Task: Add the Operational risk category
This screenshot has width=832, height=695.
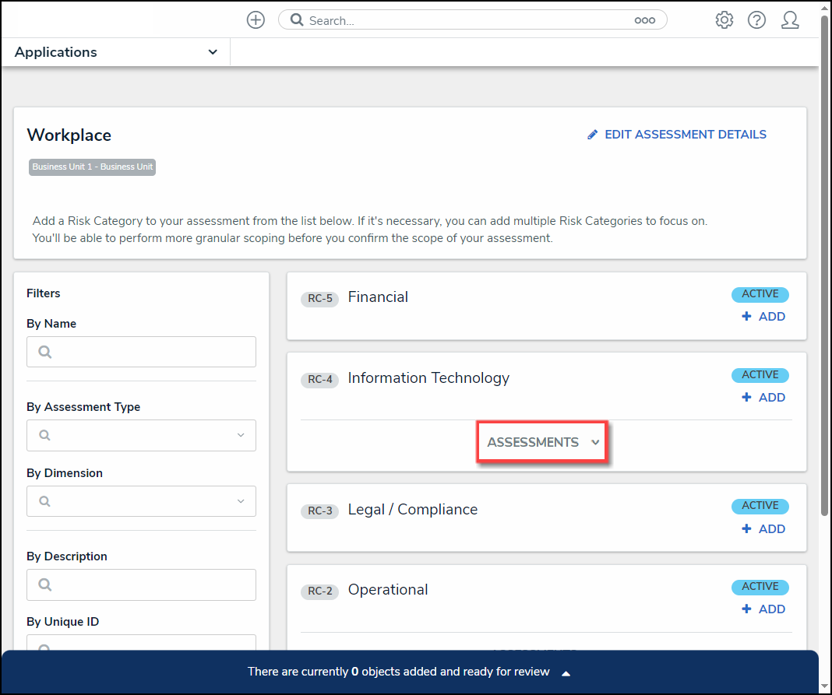Action: tap(763, 609)
